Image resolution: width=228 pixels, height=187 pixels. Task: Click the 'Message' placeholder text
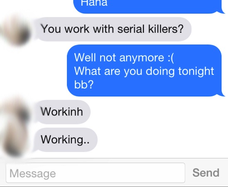[x=33, y=173]
